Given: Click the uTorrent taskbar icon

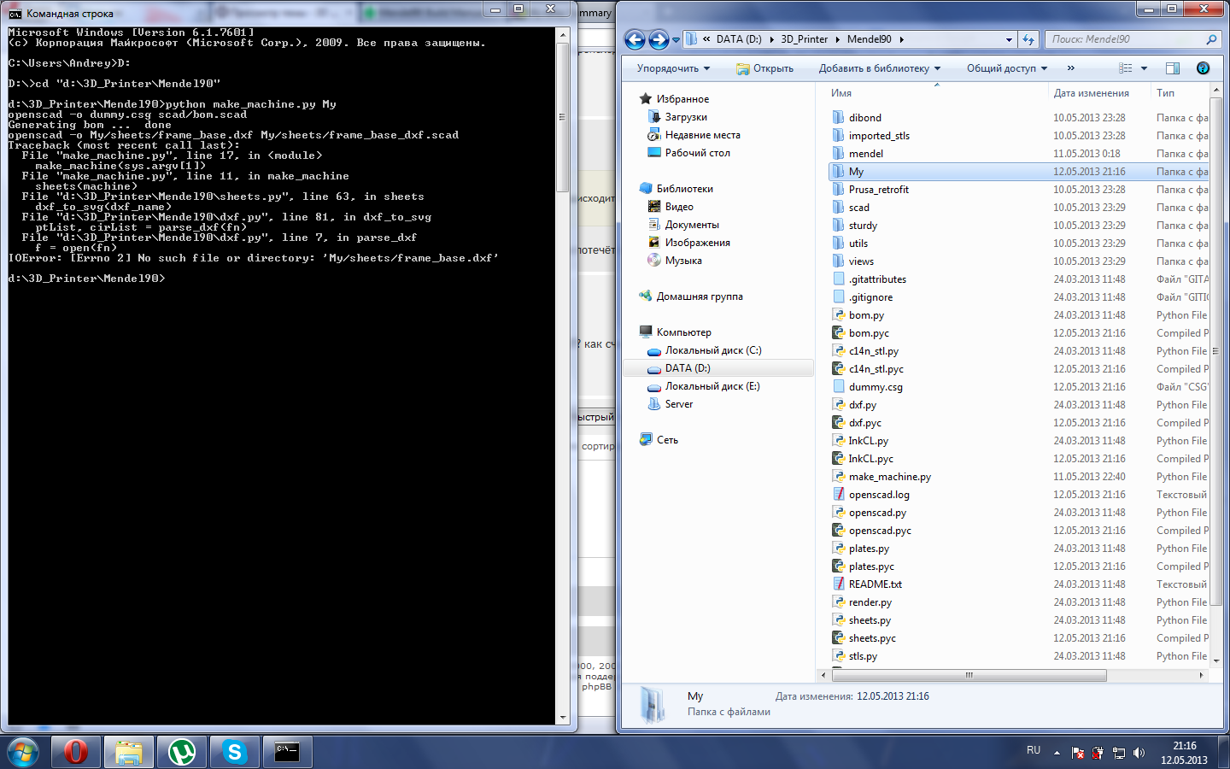Looking at the screenshot, I should click(181, 752).
